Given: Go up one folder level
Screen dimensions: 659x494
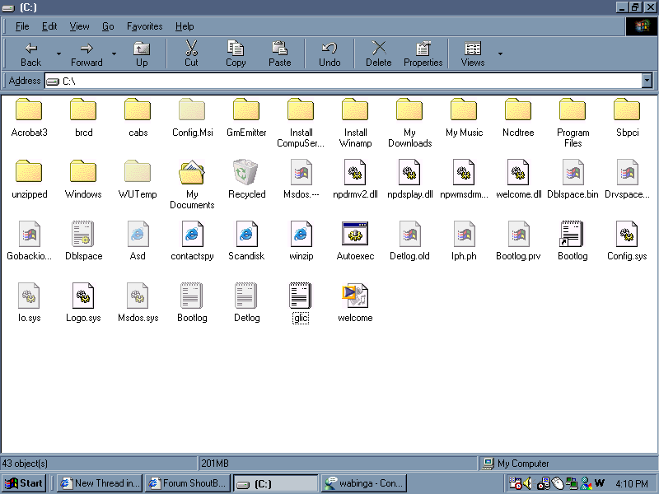Looking at the screenshot, I should coord(142,54).
